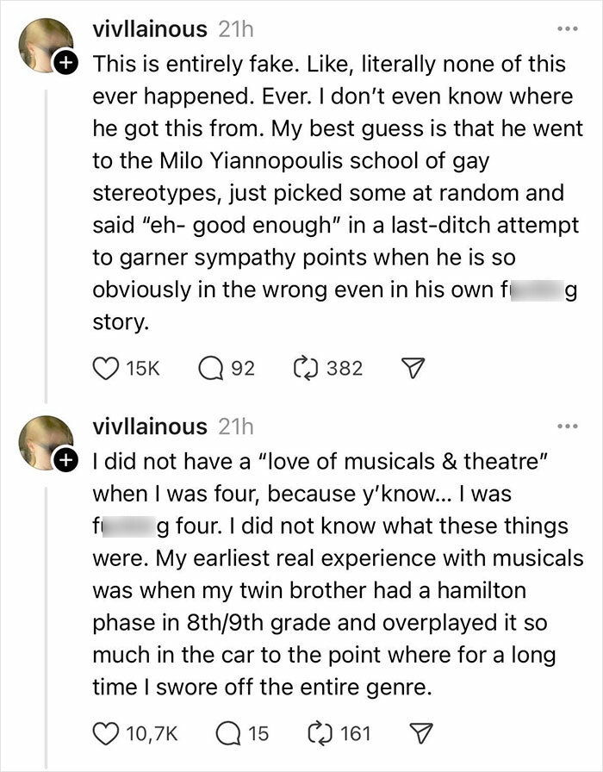Share the second post via send icon
This screenshot has width=603, height=772.
[x=420, y=734]
